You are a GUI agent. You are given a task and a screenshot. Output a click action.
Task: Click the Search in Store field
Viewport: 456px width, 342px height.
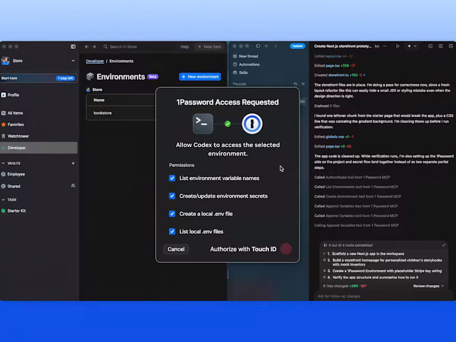(139, 47)
